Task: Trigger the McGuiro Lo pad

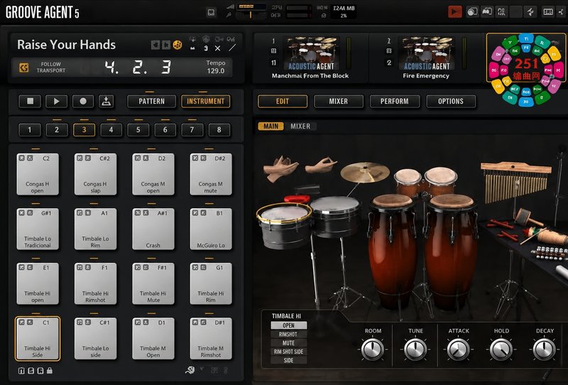Action: tap(211, 229)
